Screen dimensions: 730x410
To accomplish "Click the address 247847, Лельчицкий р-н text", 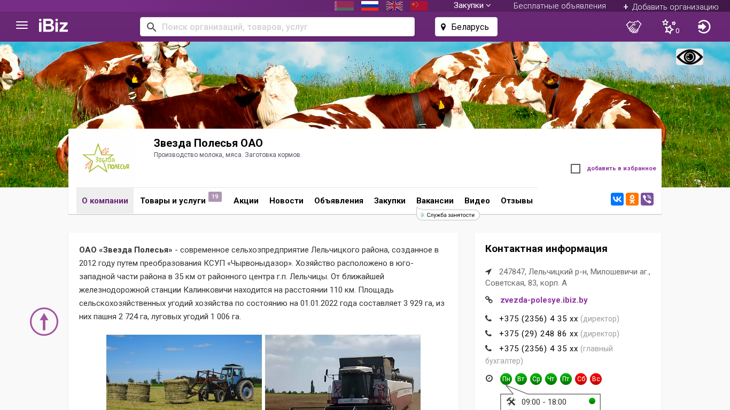I will coord(568,277).
